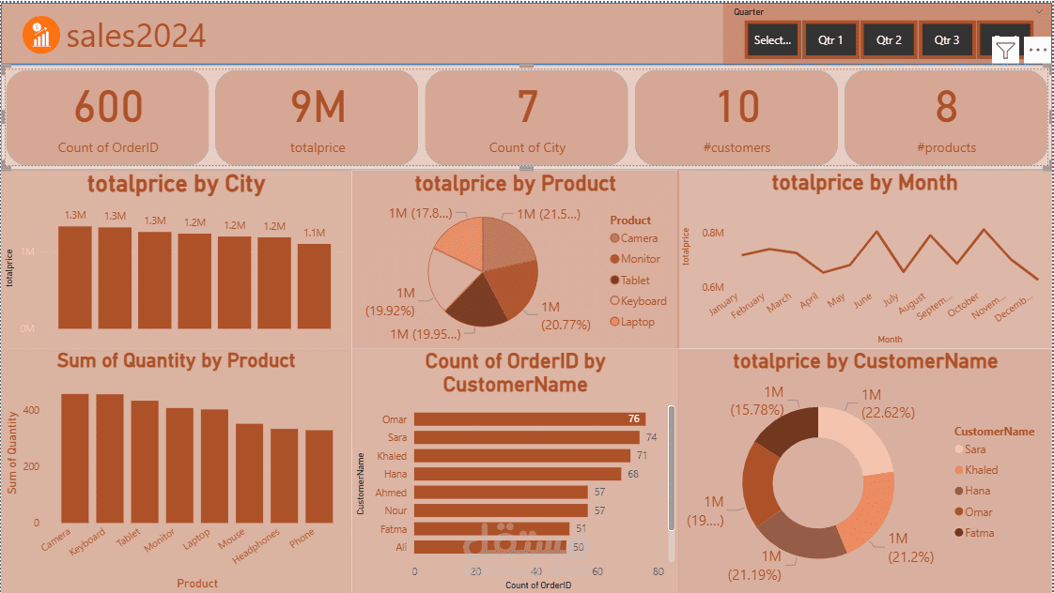Select the Keyboard bar in Sum of Quantity
The height and width of the screenshot is (593, 1054).
[110, 459]
